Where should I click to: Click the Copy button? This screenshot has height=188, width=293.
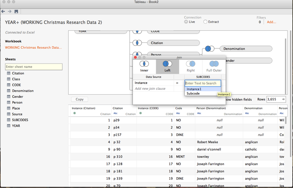coord(79,99)
